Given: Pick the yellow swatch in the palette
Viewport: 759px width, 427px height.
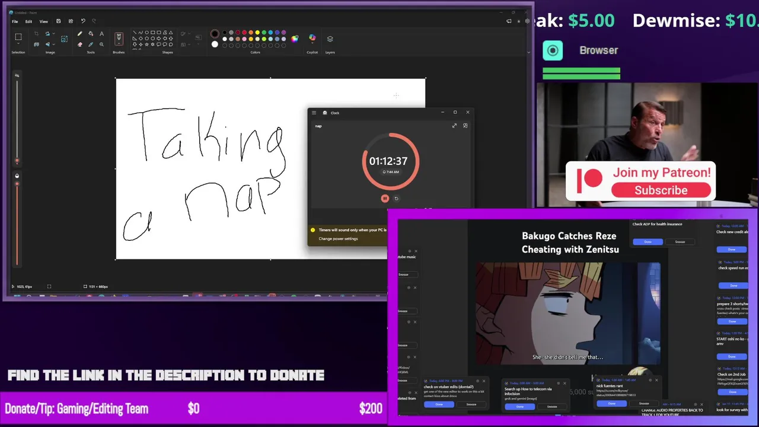Looking at the screenshot, I should coord(257,32).
